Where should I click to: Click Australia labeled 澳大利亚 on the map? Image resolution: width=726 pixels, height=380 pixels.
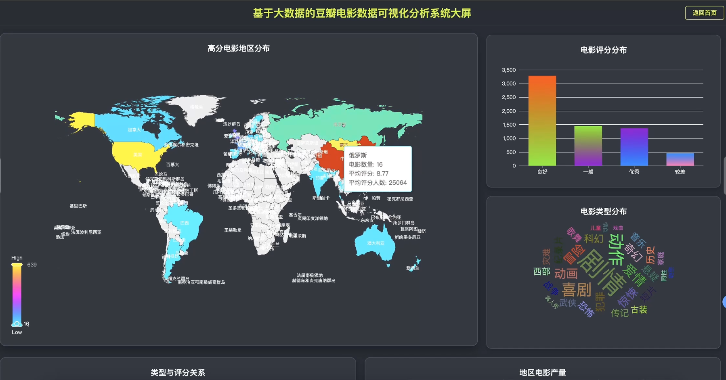click(x=376, y=243)
